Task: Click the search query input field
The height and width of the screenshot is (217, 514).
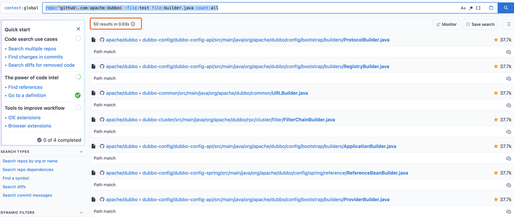Action: click(249, 8)
